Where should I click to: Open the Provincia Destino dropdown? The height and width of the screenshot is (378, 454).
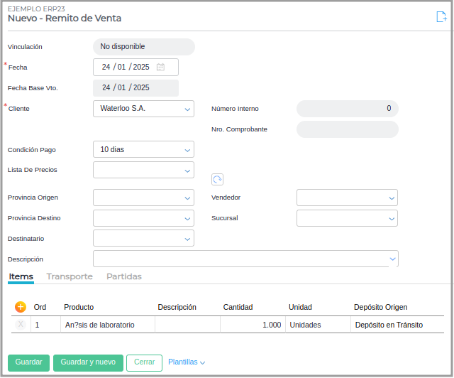tap(187, 219)
